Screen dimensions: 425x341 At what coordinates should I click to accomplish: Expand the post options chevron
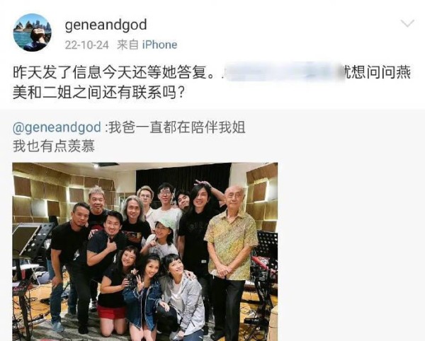pyautogui.click(x=407, y=23)
